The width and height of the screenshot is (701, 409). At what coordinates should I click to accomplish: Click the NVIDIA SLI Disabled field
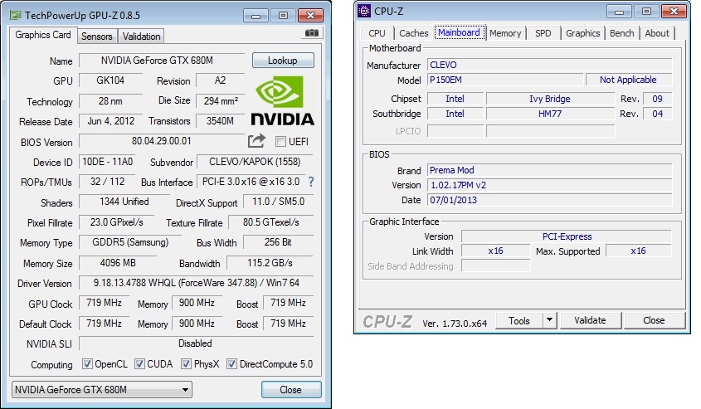pyautogui.click(x=197, y=343)
